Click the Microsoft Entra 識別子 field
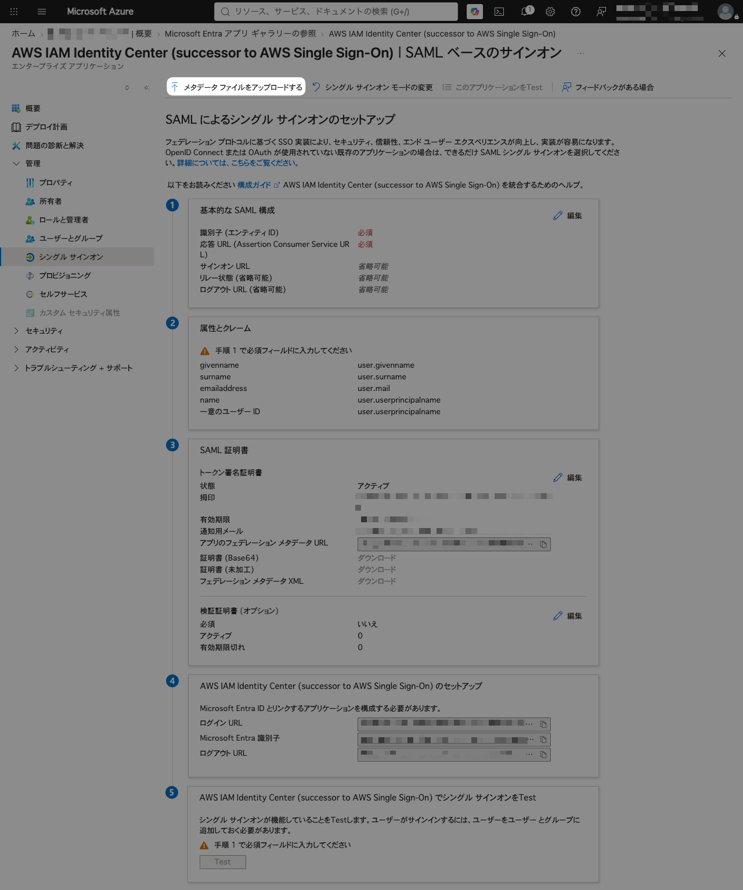 click(454, 740)
